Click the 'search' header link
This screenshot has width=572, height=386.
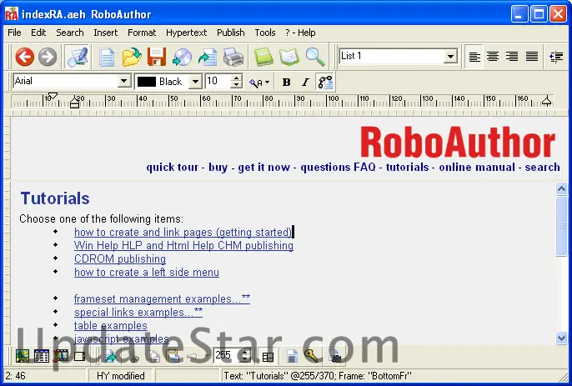click(542, 167)
